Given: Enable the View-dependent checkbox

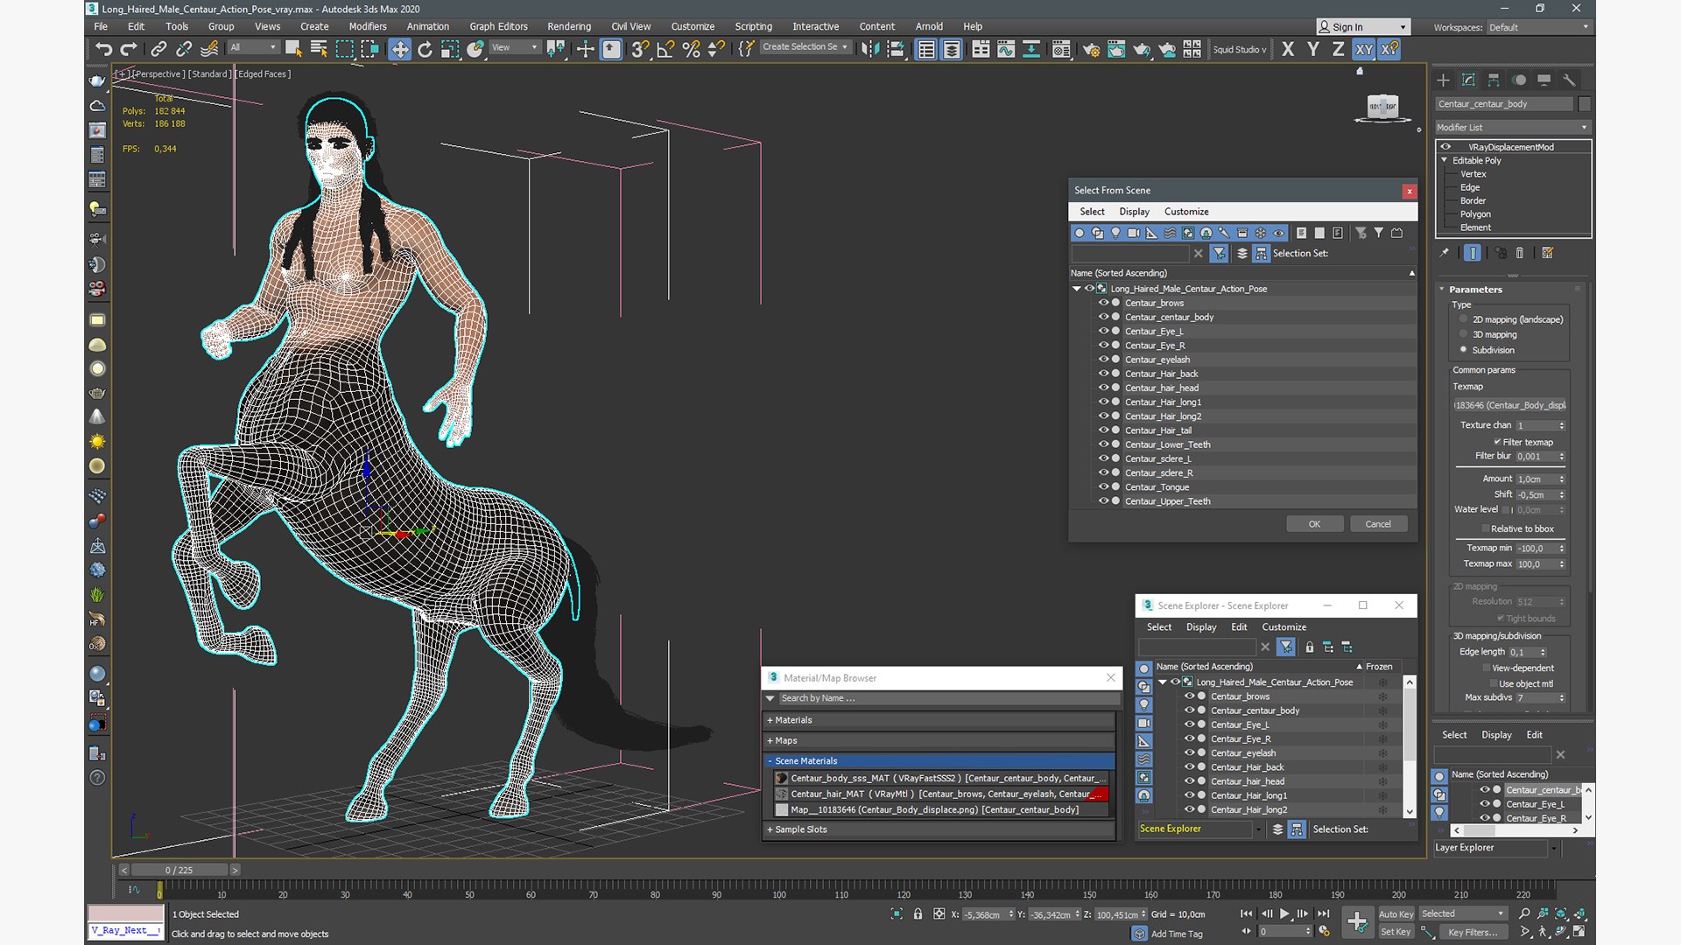Looking at the screenshot, I should [1486, 668].
